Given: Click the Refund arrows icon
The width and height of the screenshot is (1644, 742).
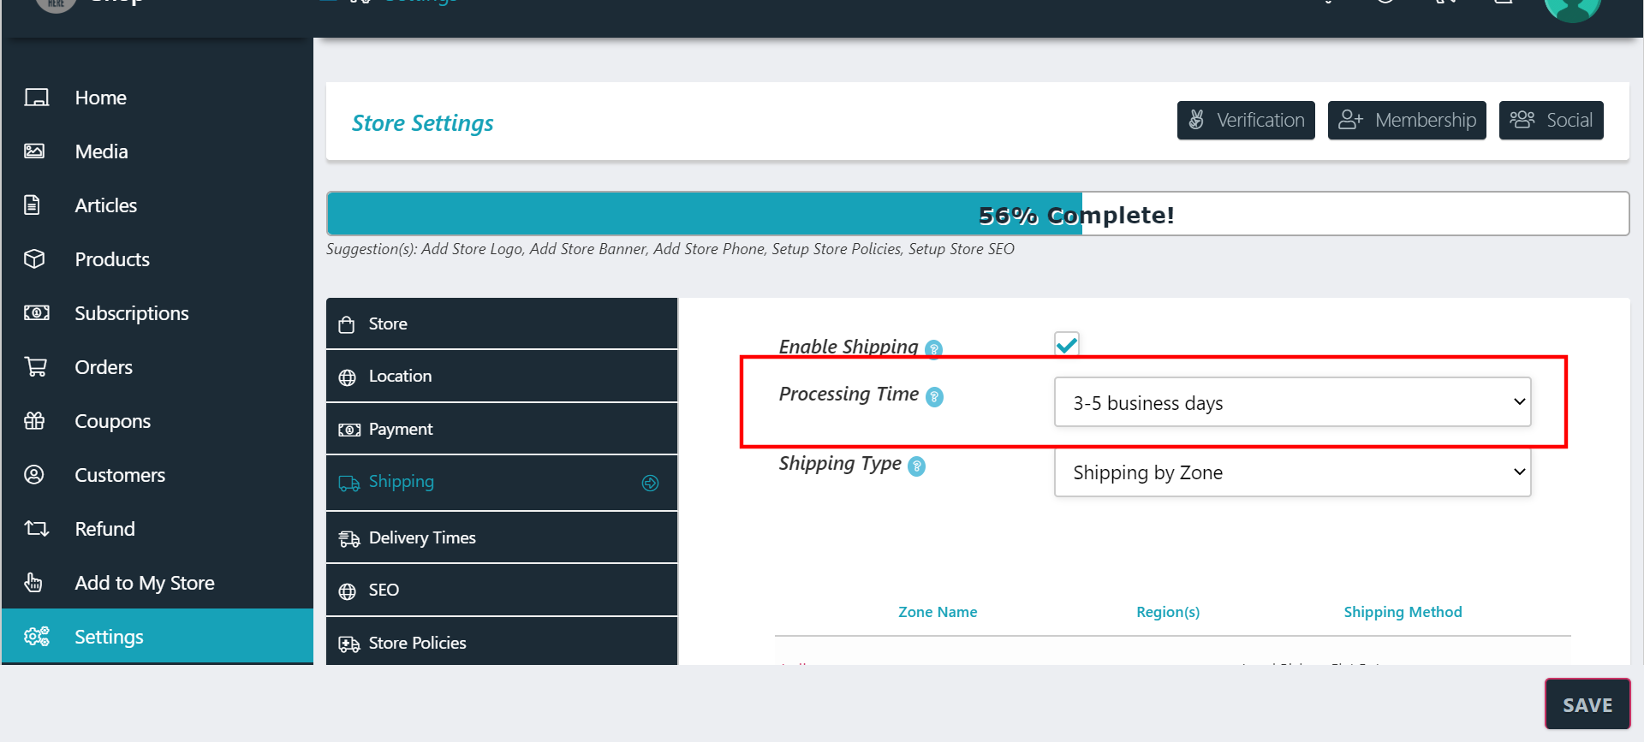Looking at the screenshot, I should pos(36,529).
